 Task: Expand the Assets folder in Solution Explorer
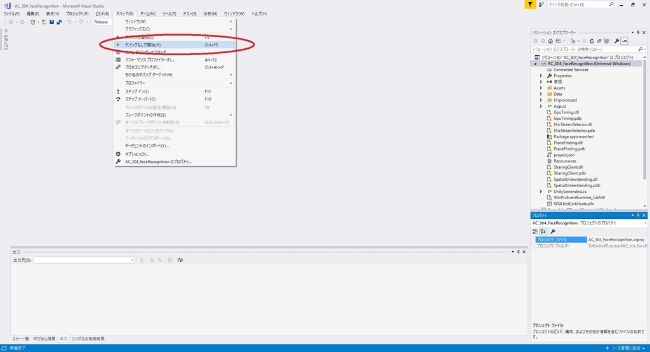coord(541,88)
